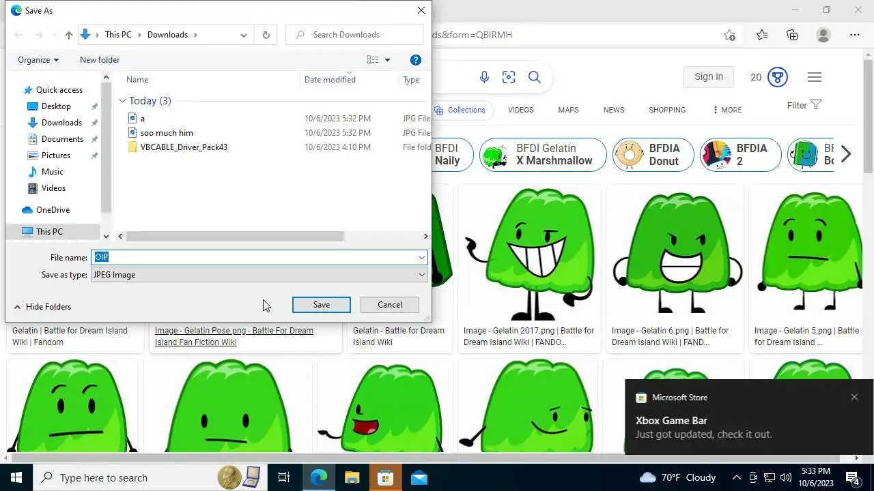Select the file soo much him
874x491 pixels.
[167, 133]
